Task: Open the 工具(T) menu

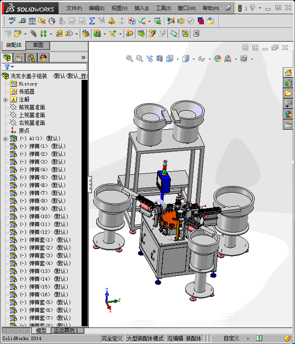Action: click(x=163, y=8)
